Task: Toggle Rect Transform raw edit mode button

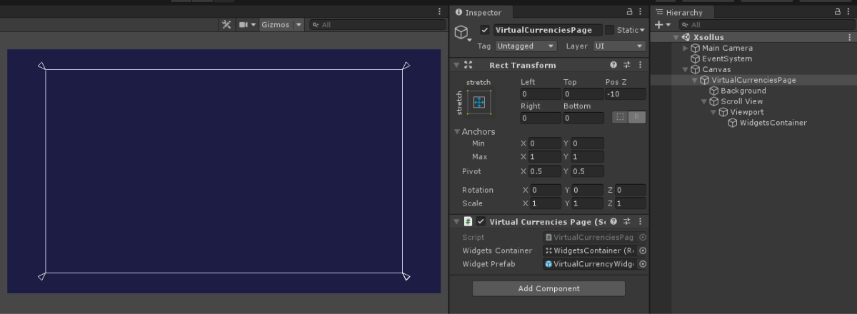Action: pyautogui.click(x=637, y=118)
